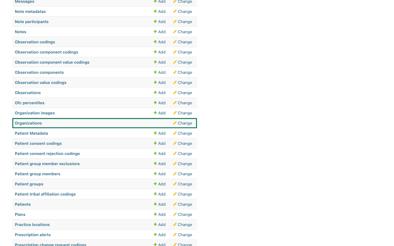Click the pencil icon for Observations

click(175, 93)
